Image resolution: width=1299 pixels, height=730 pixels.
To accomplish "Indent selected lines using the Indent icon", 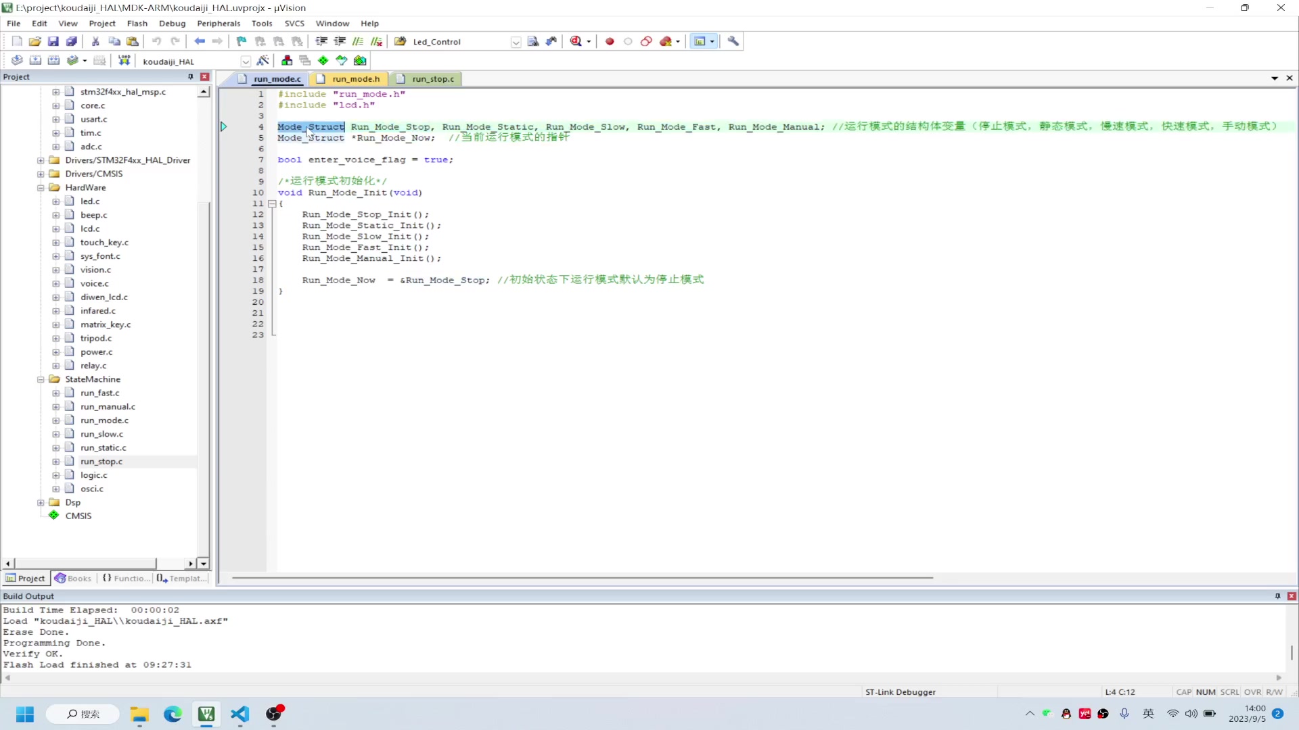I will tap(321, 41).
